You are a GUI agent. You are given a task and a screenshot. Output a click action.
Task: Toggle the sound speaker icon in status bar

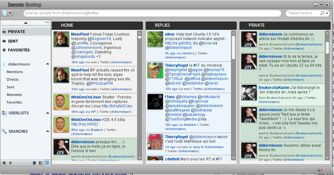pos(319,170)
